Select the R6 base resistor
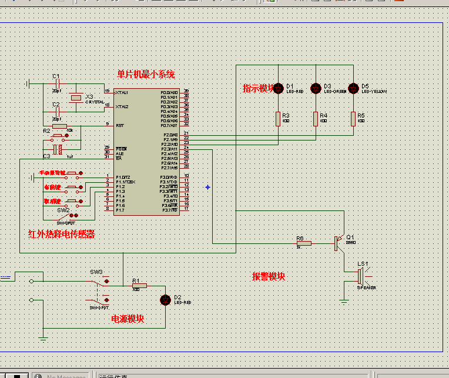The height and width of the screenshot is (378, 449). (x=304, y=243)
